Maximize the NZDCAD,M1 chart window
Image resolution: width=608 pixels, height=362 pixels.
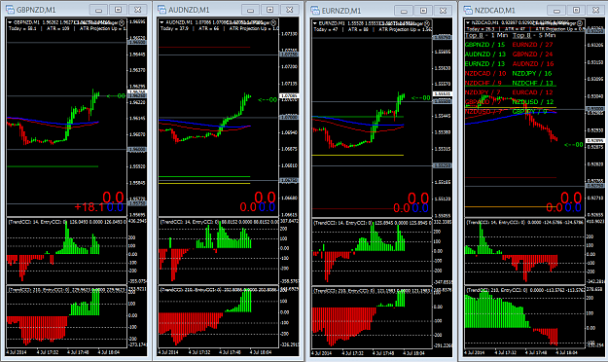tap(576, 11)
